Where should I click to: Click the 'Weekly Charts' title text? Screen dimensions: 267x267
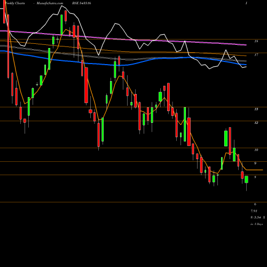pyautogui.click(x=15, y=3)
